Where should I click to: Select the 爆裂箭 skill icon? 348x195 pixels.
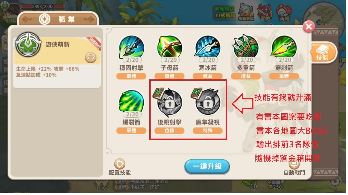[131, 102]
